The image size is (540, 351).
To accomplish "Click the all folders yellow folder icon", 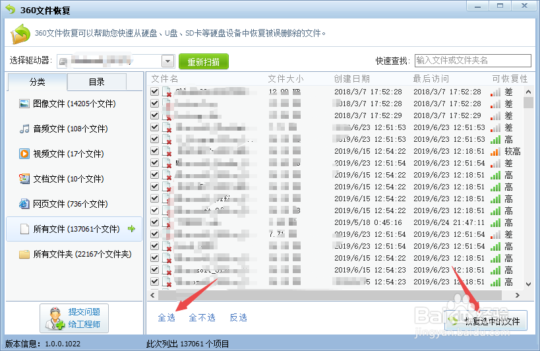I will (24, 254).
